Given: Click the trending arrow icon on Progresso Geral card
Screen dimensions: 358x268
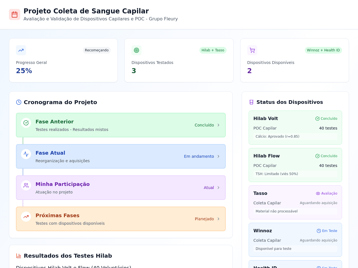Looking at the screenshot, I should coord(21,50).
